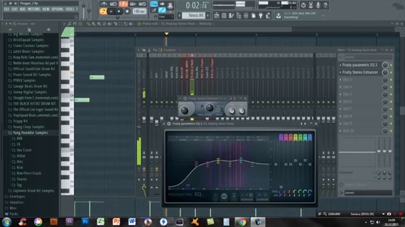Image resolution: width=405 pixels, height=227 pixels.
Task: Open the 808 subfolder
Action: (x=19, y=138)
